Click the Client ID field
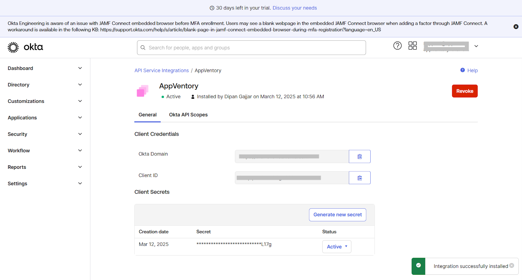Image resolution: width=522 pixels, height=280 pixels. point(292,178)
